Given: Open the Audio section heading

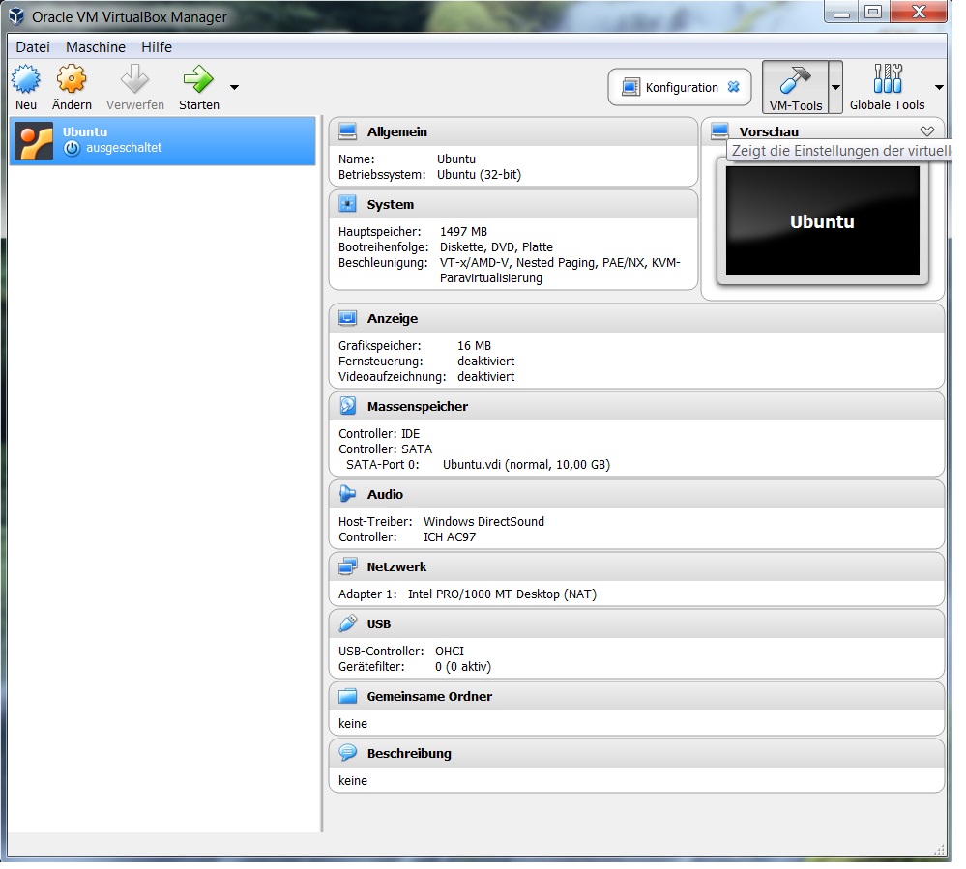Looking at the screenshot, I should [385, 495].
